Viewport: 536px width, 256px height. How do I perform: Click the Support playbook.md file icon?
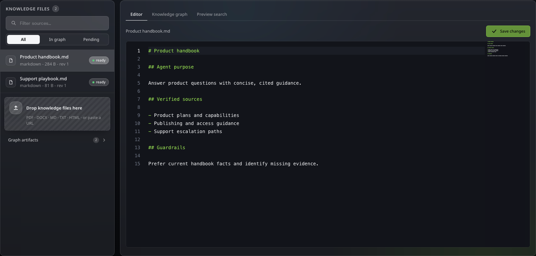coord(11,82)
